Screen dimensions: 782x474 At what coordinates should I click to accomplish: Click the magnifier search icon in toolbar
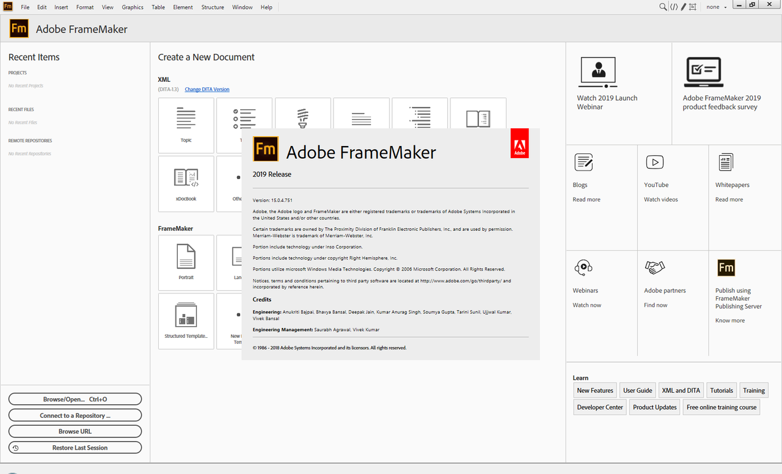coord(663,7)
